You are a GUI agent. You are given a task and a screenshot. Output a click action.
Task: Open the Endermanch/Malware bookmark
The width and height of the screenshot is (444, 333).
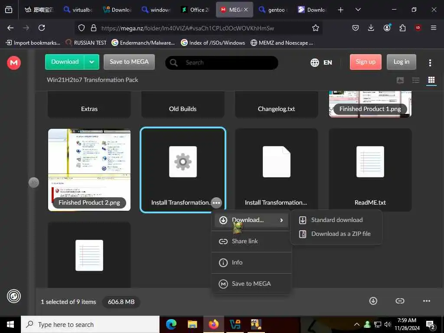[143, 43]
